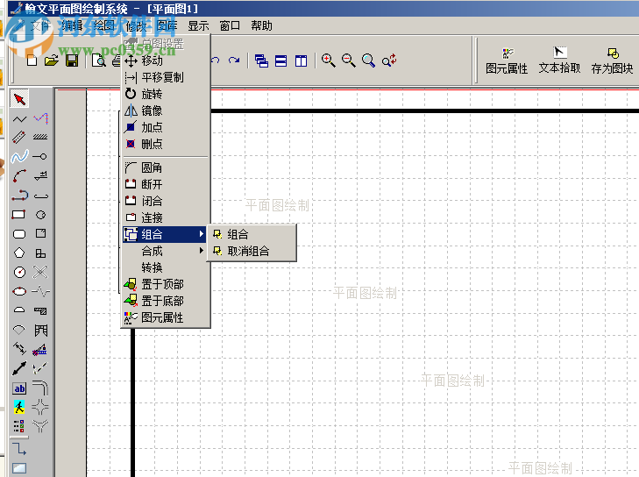Click 文本拾取 toolbar button

559,61
